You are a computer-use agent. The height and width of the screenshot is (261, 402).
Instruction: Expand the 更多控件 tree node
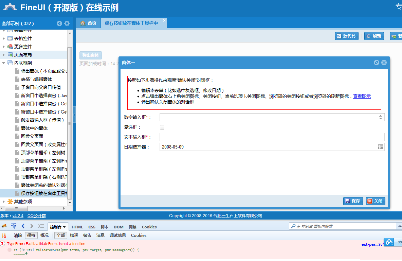[x=4, y=47]
